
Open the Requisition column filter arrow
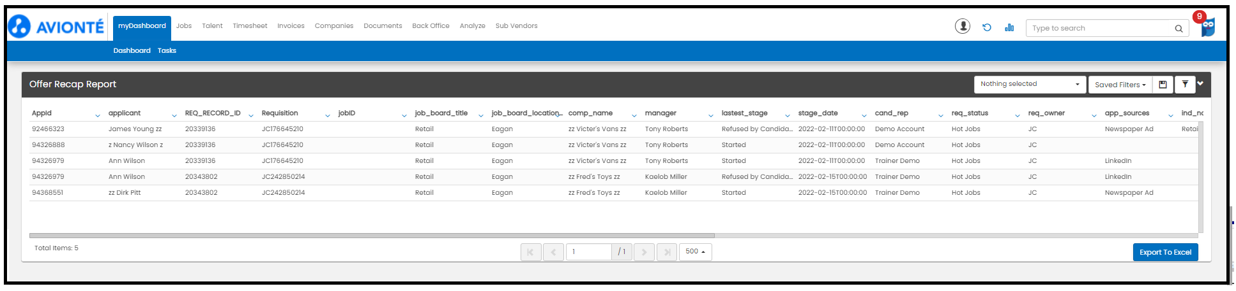pyautogui.click(x=328, y=115)
